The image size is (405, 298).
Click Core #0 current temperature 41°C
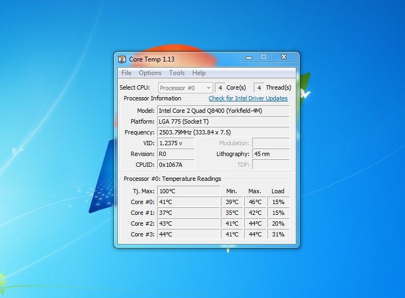point(188,202)
